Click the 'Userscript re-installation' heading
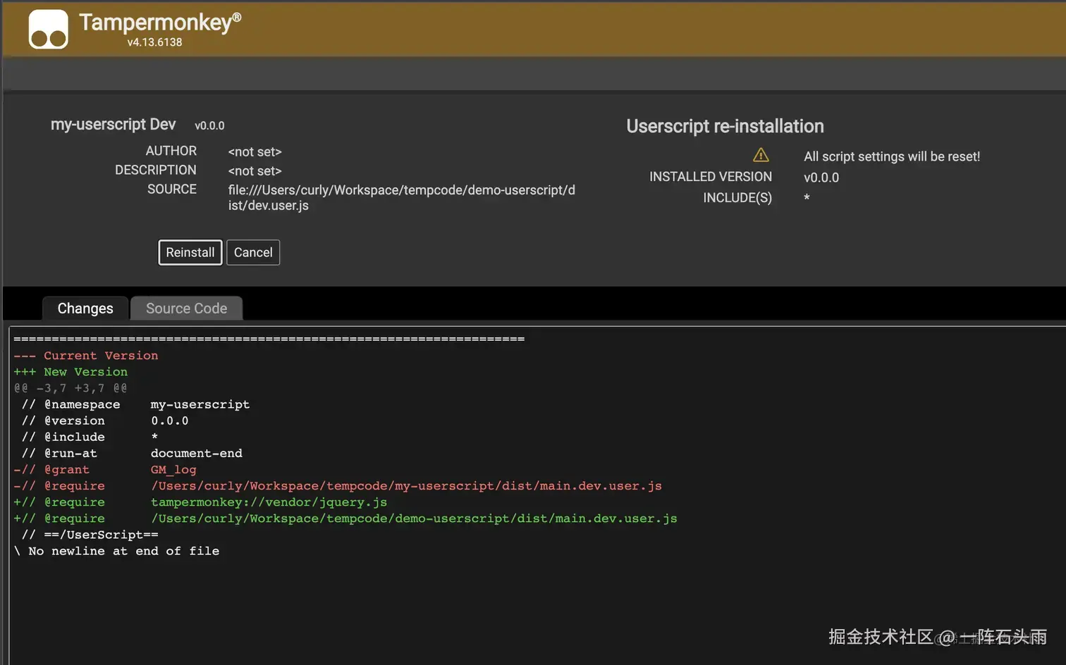Image resolution: width=1066 pixels, height=665 pixels. coord(725,126)
